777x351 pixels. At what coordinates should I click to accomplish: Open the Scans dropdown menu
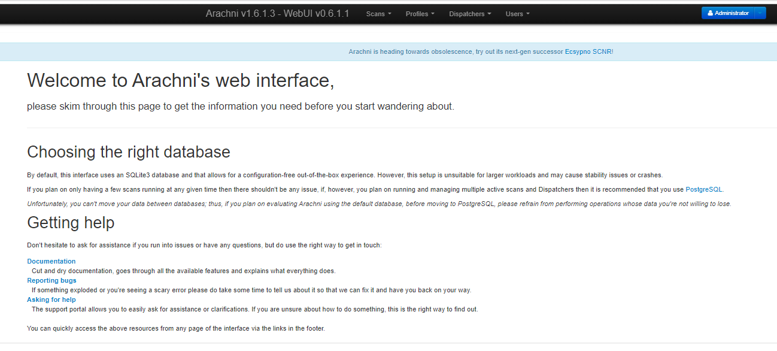378,14
